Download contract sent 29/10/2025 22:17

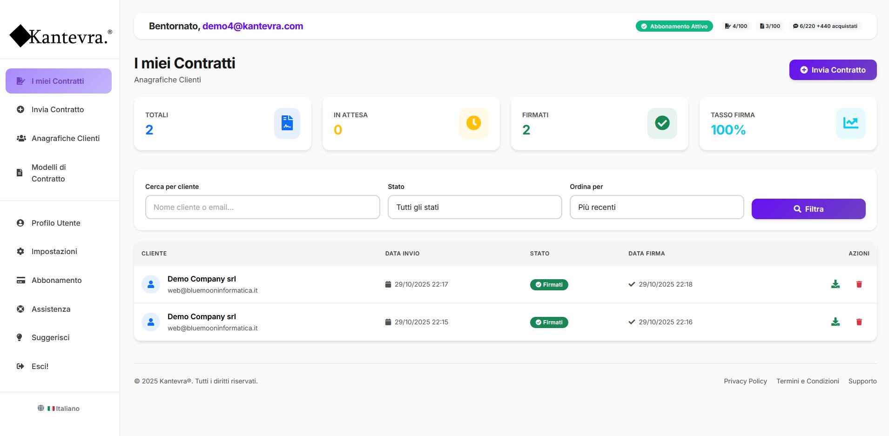tap(835, 284)
